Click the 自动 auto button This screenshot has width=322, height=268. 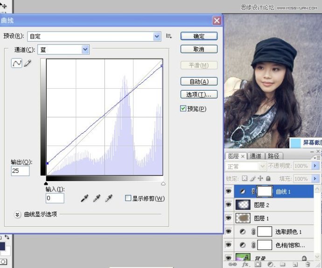(199, 81)
